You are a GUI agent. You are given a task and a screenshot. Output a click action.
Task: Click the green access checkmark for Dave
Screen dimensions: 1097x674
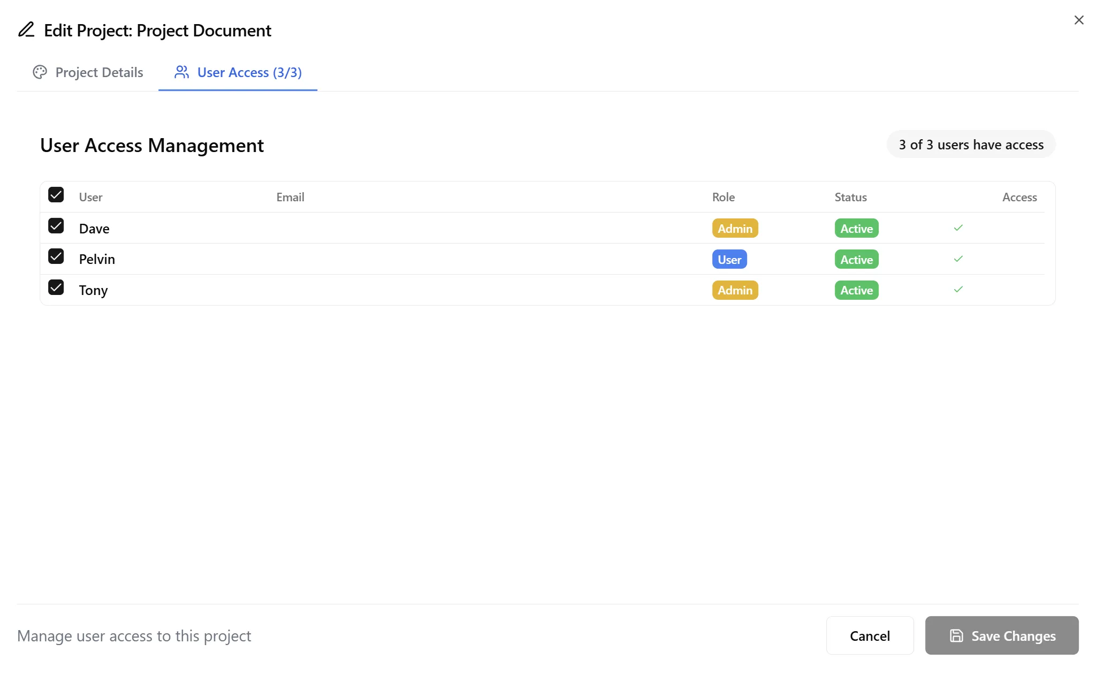coord(957,228)
